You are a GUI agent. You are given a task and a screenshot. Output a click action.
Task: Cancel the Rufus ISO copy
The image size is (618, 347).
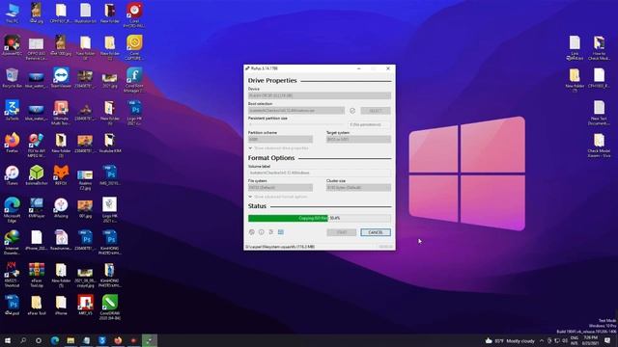[376, 232]
